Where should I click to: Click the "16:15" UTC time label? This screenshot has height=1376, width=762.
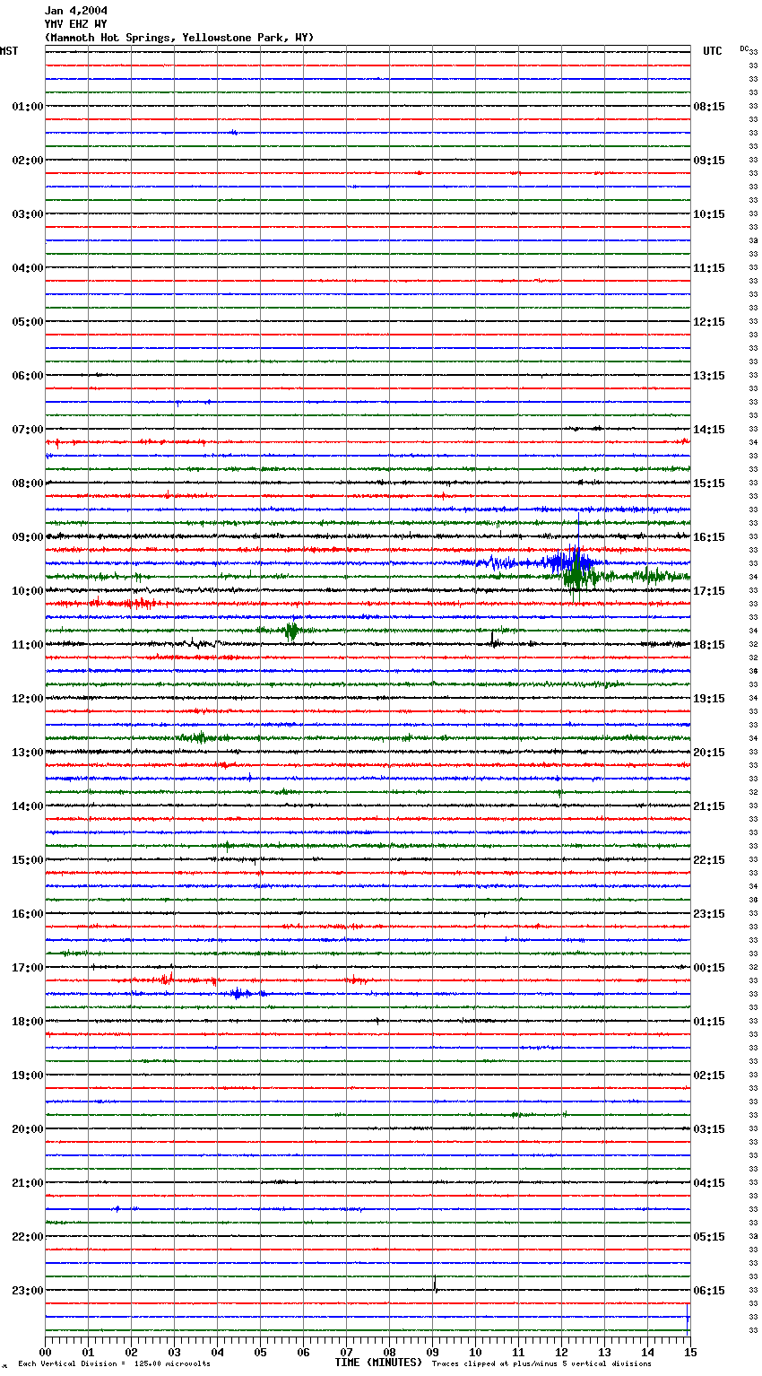tap(709, 537)
